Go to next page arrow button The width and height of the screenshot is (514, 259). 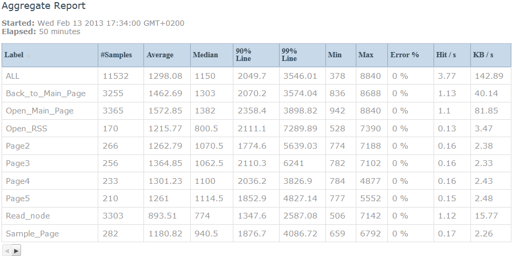tap(16, 251)
